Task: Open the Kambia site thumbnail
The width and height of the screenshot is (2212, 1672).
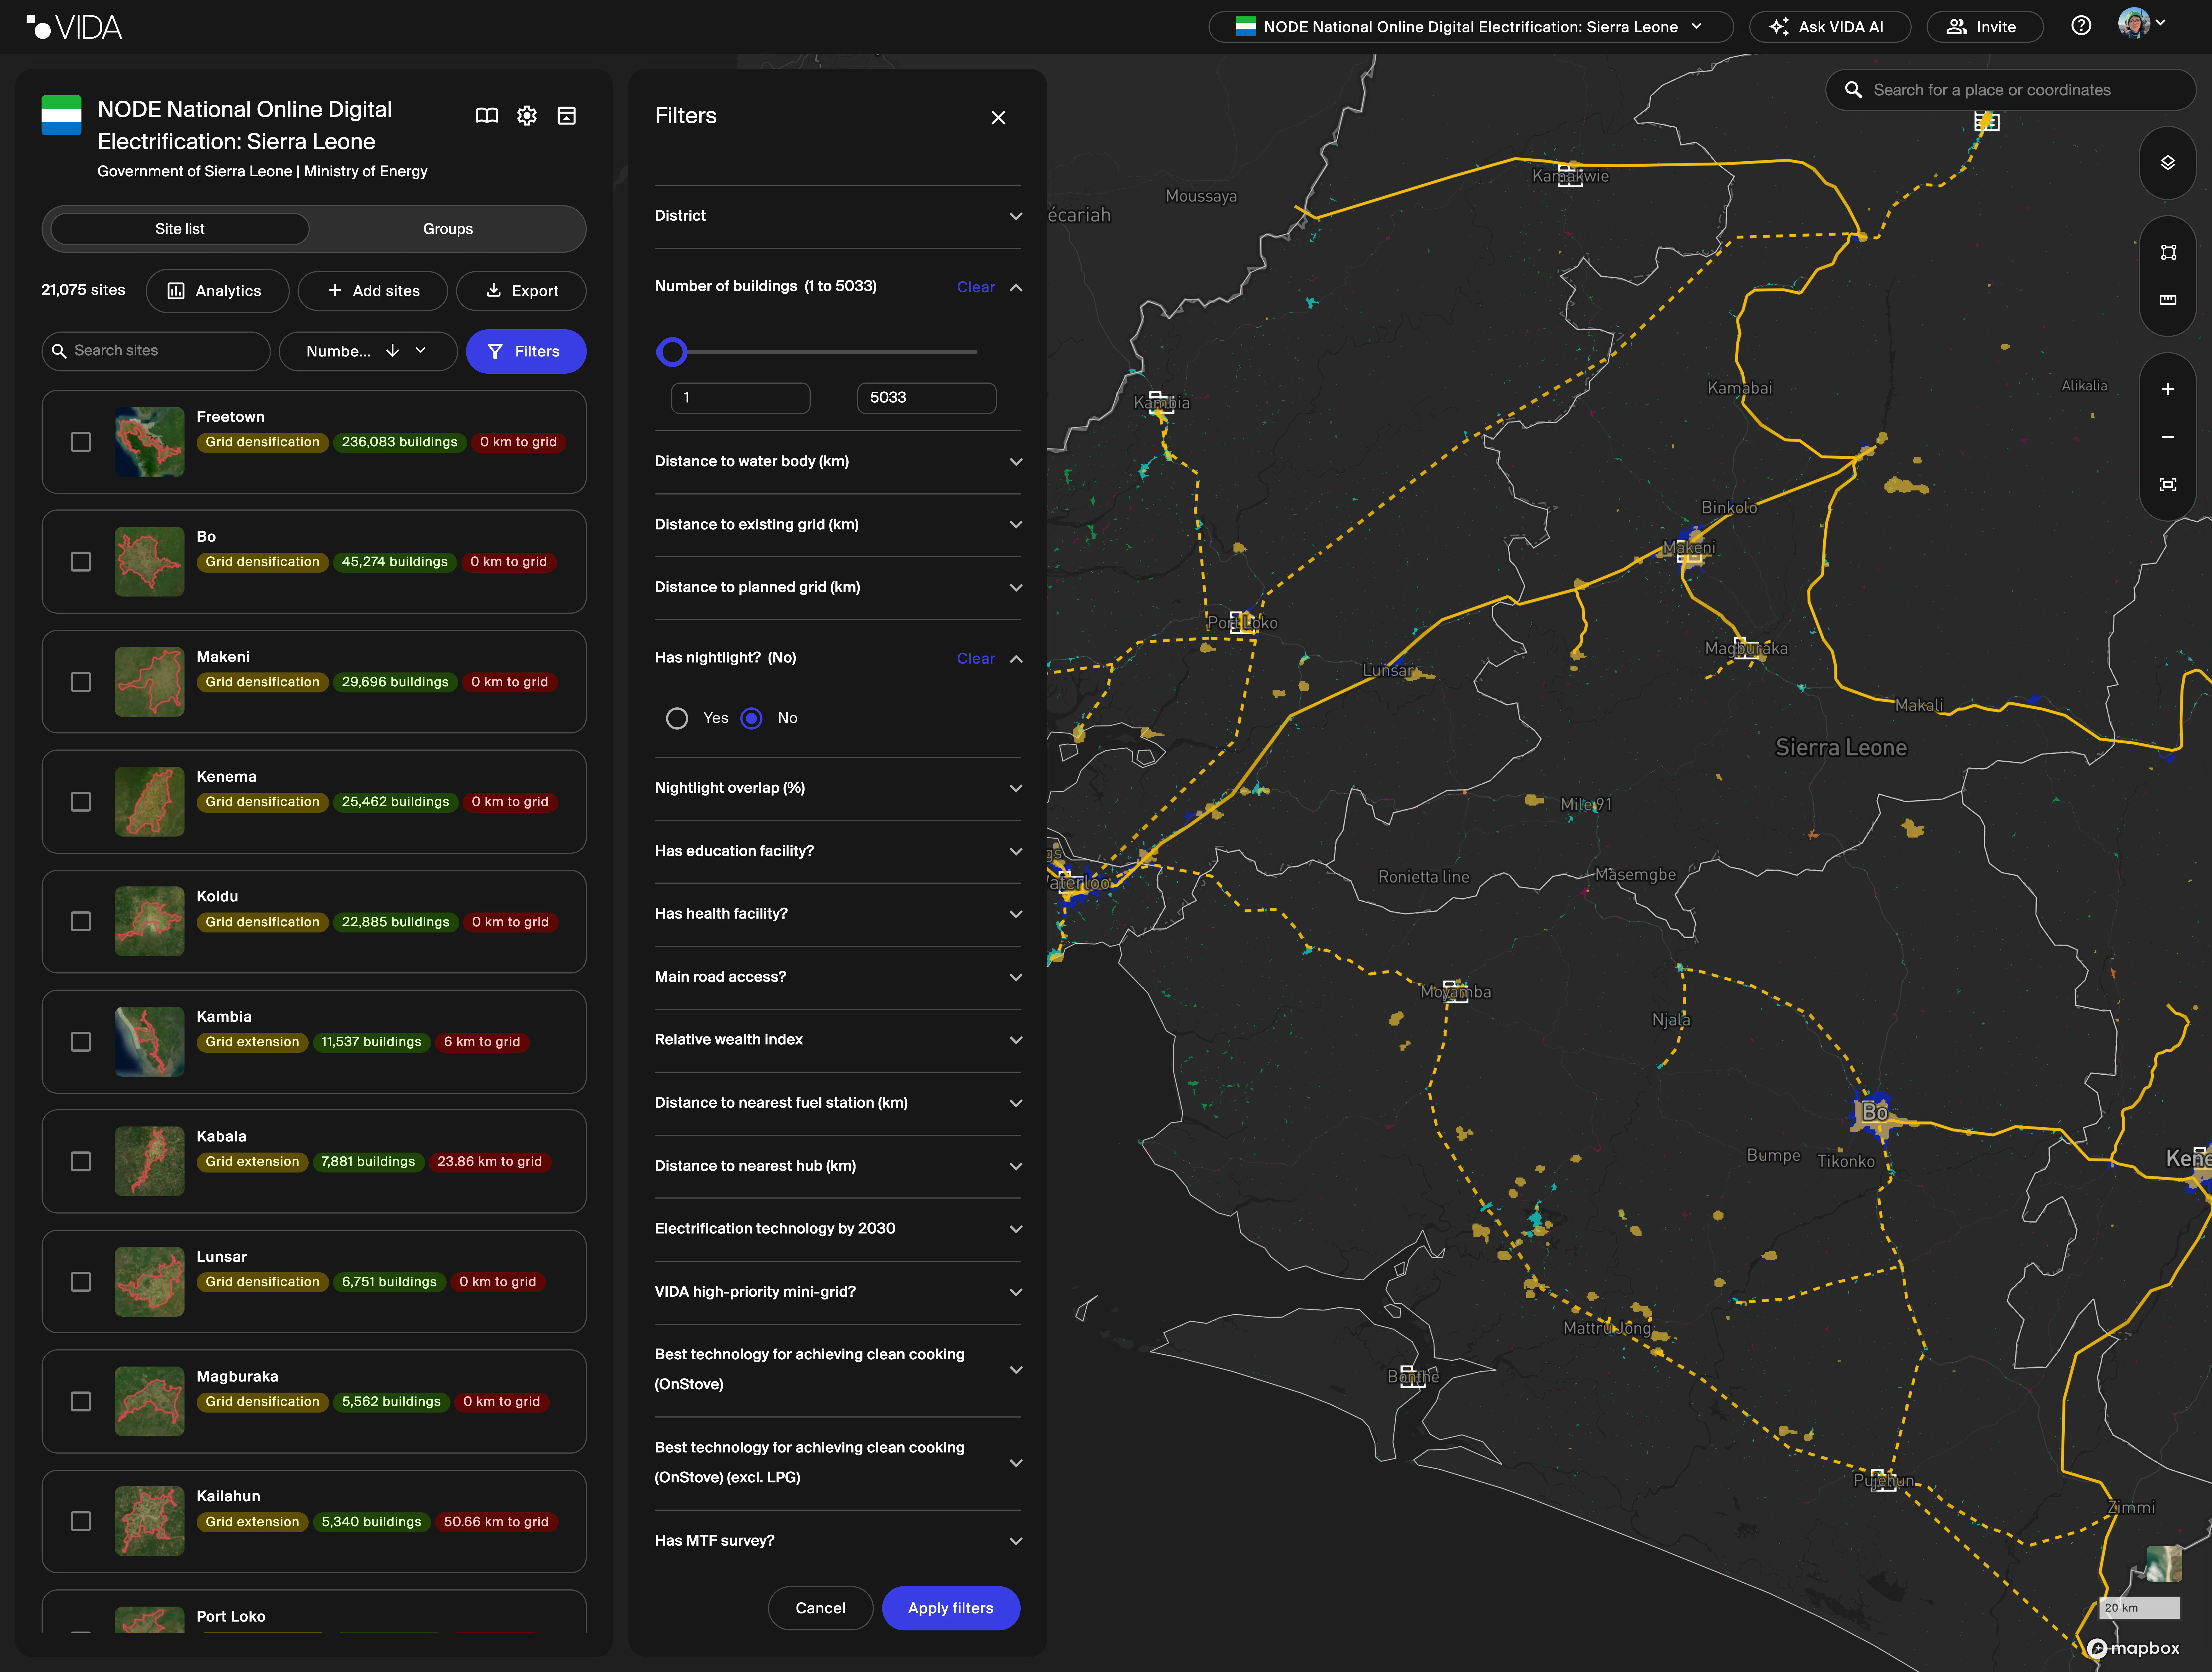Action: tap(149, 1042)
